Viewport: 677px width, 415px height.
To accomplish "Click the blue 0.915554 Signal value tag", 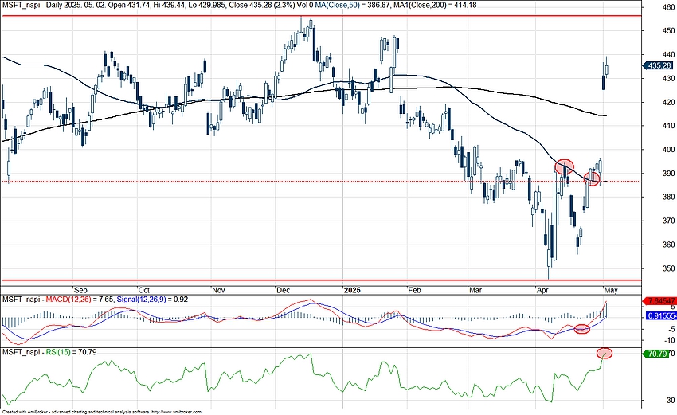I will pos(661,316).
